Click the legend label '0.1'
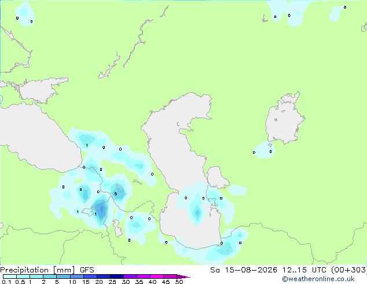Image resolution: width=367 pixels, height=284 pixels. pos(6,282)
